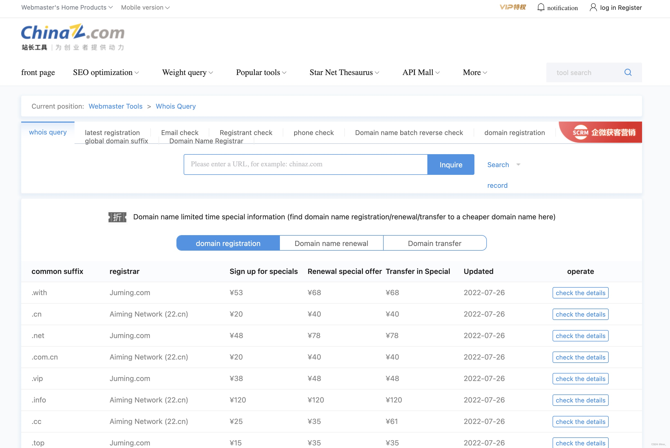This screenshot has height=448, width=670.
Task: Click the ChinaZ.com logo
Action: 73,37
